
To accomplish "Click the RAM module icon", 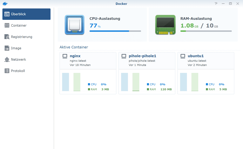I will tap(165, 25).
